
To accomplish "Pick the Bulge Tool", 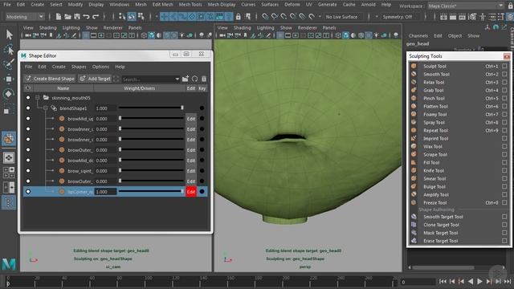I will (x=434, y=186).
